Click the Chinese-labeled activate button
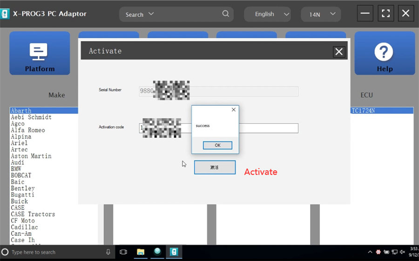The height and width of the screenshot is (261, 419). [x=215, y=167]
